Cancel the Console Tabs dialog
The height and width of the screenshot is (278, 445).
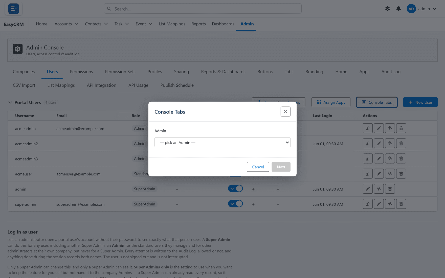point(258,167)
